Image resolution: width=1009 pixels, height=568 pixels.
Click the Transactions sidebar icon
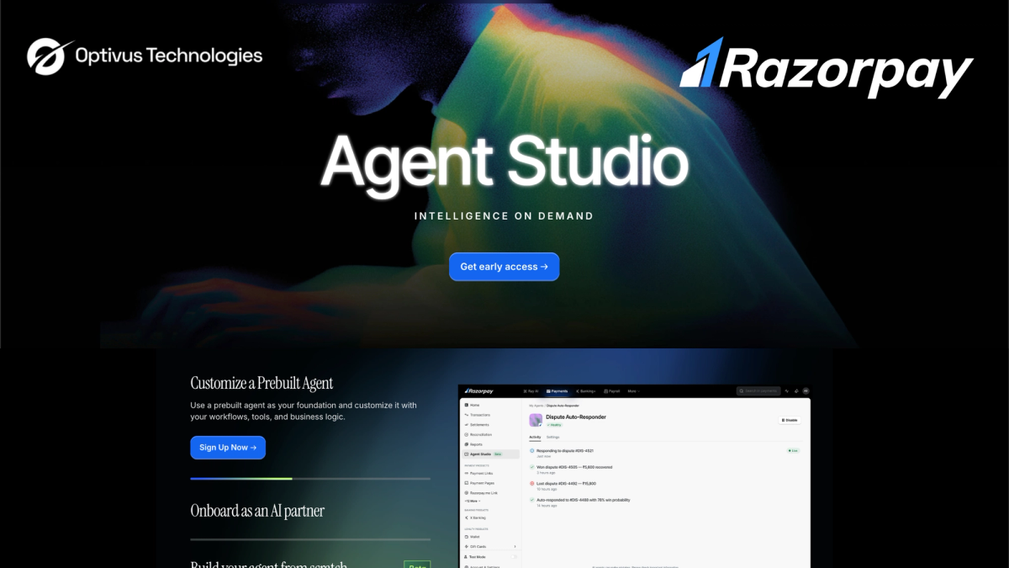click(467, 415)
